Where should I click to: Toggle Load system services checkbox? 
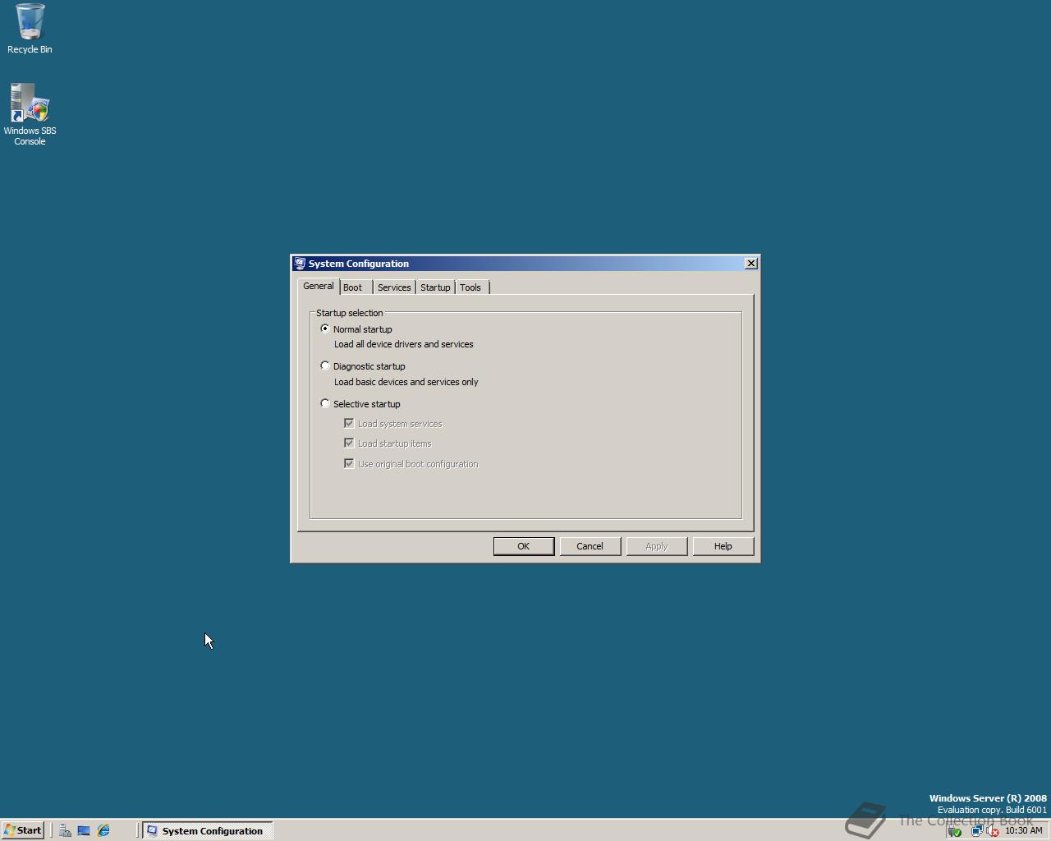point(349,424)
